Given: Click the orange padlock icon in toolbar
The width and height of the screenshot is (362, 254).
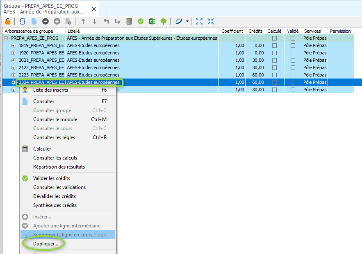Looking at the screenshot, I should [x=8, y=21].
